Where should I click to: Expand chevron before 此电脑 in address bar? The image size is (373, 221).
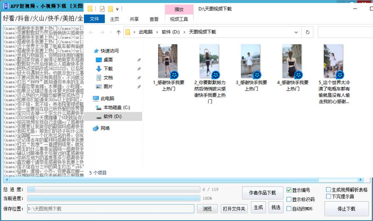point(135,32)
